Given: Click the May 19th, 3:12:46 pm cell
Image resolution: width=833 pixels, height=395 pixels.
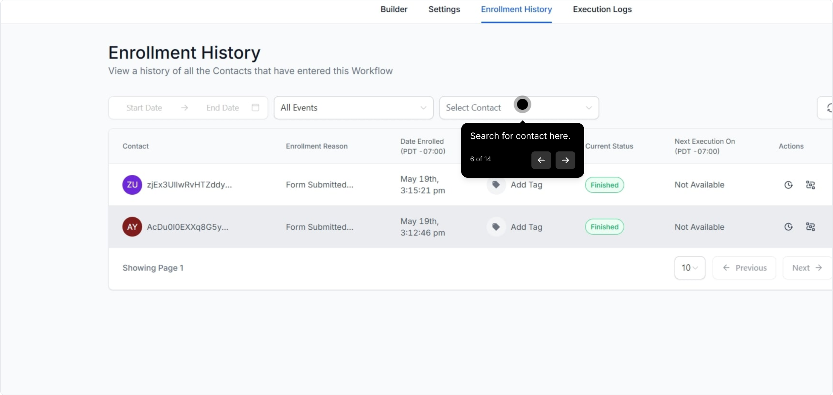Looking at the screenshot, I should coord(423,227).
